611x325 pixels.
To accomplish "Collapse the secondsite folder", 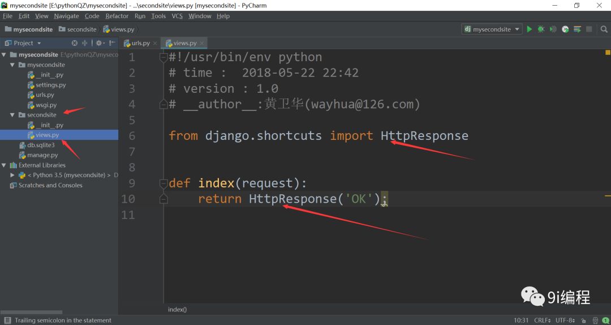I will pyautogui.click(x=12, y=115).
